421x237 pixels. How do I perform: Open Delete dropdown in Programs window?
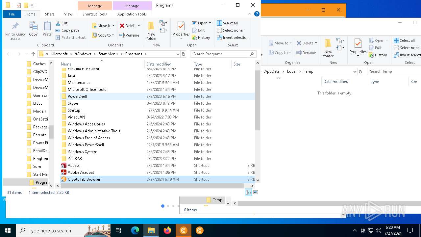(x=130, y=26)
